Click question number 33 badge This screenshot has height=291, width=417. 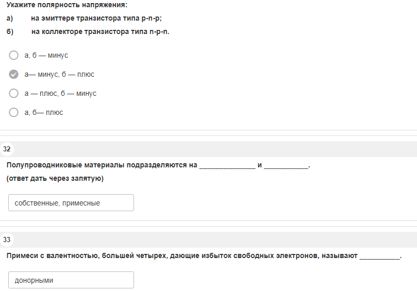coord(7,239)
